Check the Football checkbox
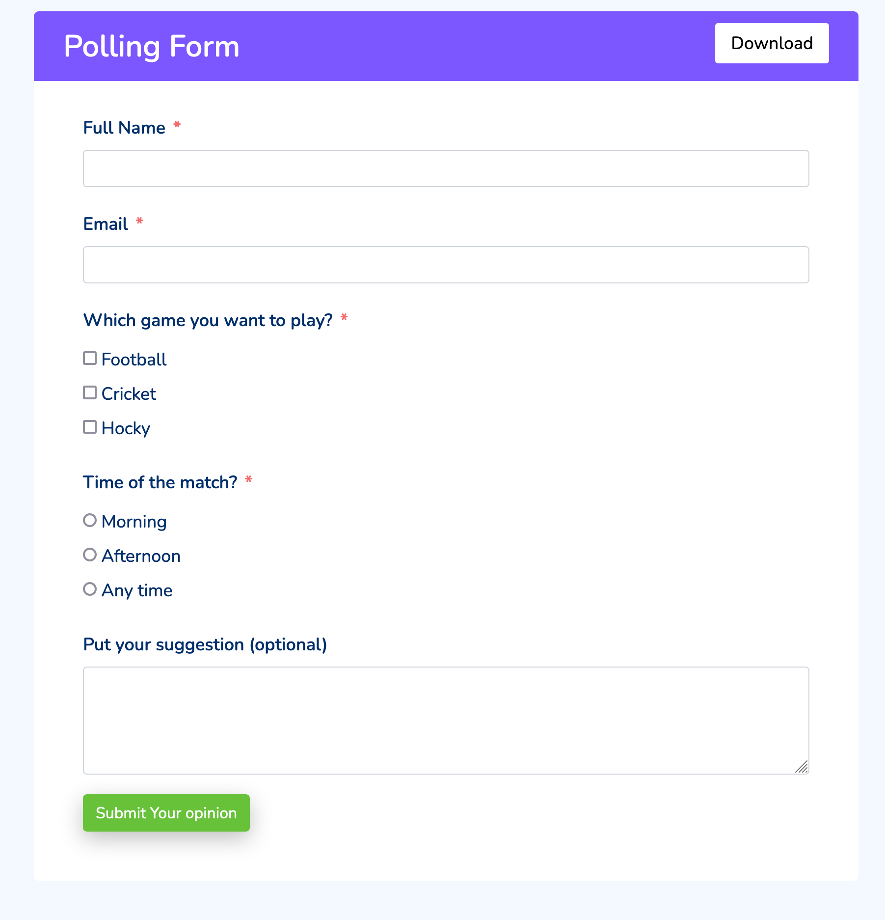This screenshot has height=920, width=885. (90, 358)
